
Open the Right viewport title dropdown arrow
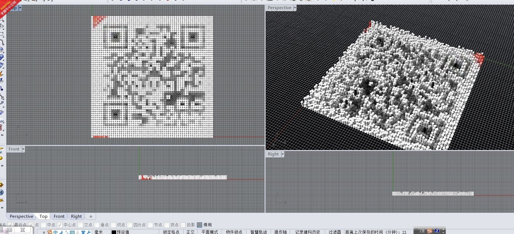pyautogui.click(x=283, y=154)
